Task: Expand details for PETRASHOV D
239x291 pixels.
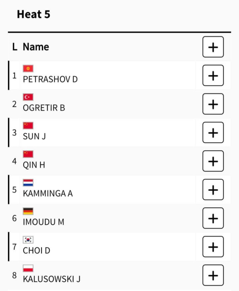Action: [x=213, y=76]
